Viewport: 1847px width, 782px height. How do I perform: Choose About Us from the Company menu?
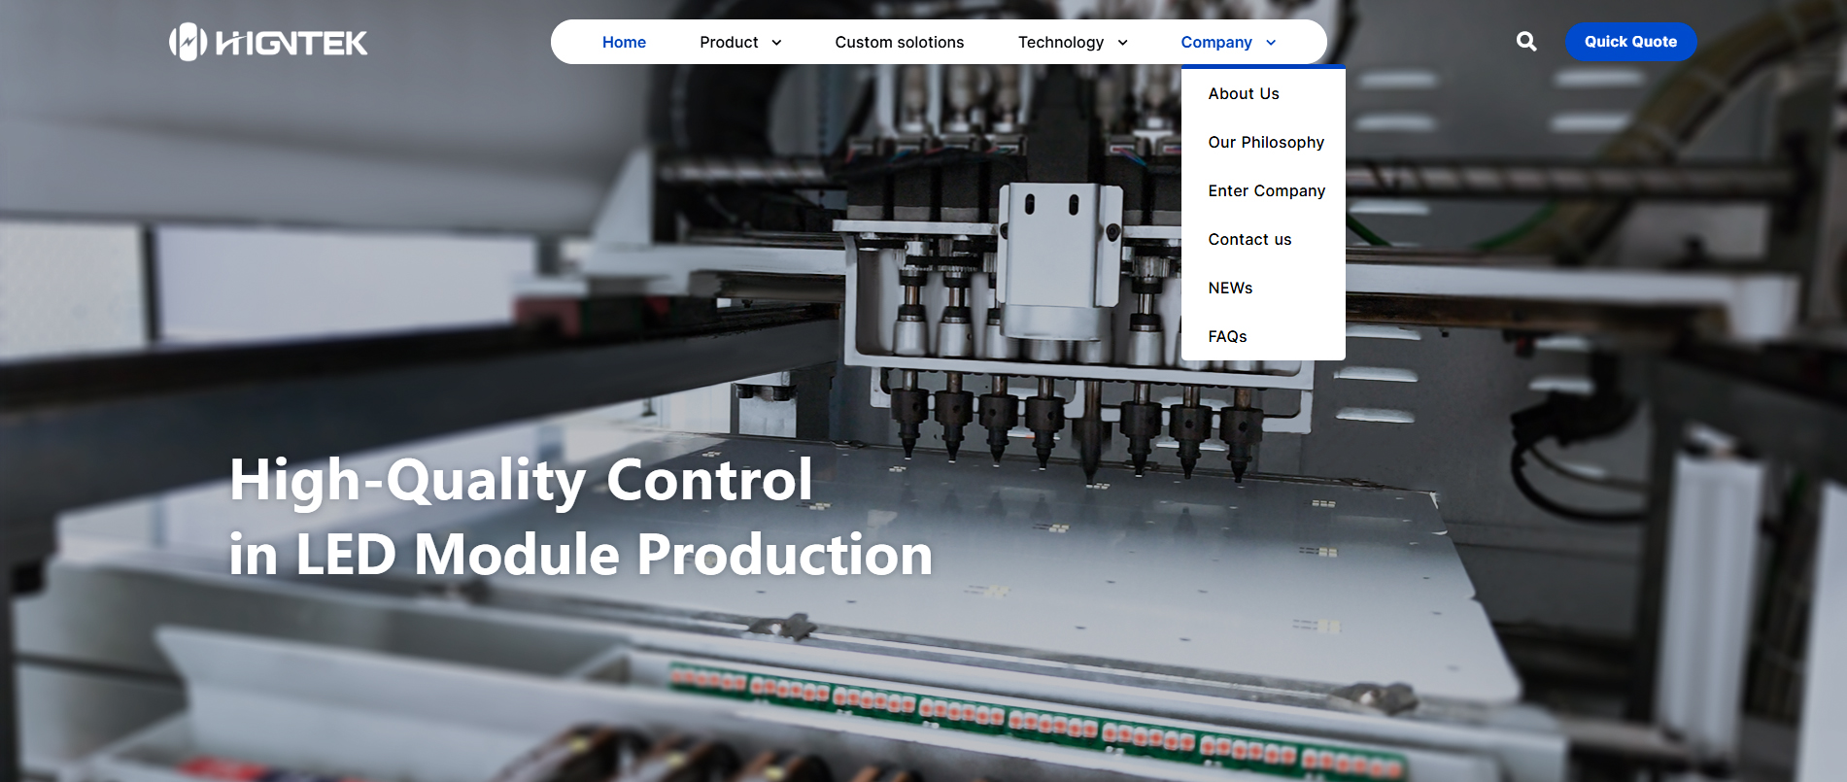(x=1243, y=94)
